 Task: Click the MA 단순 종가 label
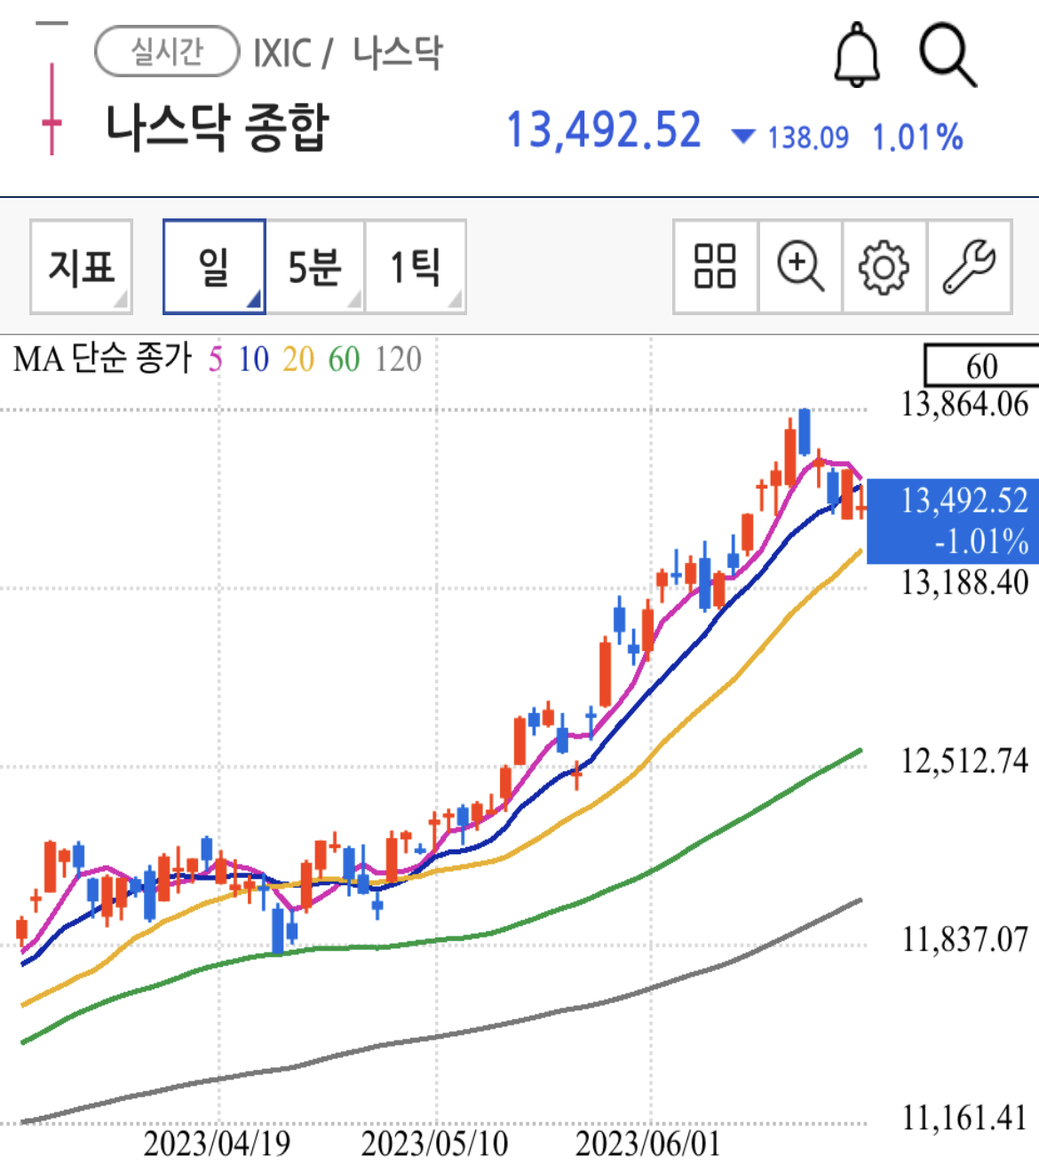(102, 360)
